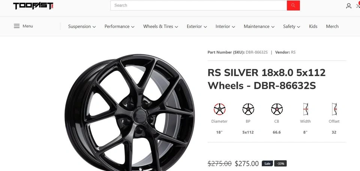Click the Offset wheel profile icon
Viewport: 360px width, 171px height.
point(334,109)
